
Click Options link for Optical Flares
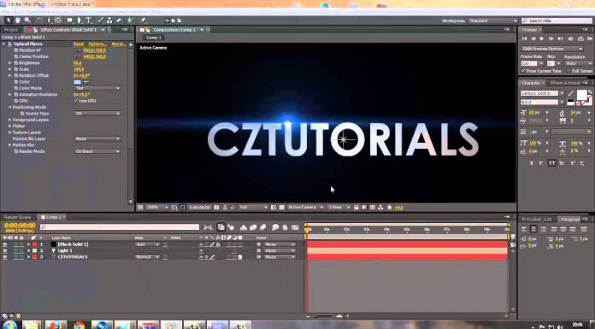pyautogui.click(x=97, y=44)
